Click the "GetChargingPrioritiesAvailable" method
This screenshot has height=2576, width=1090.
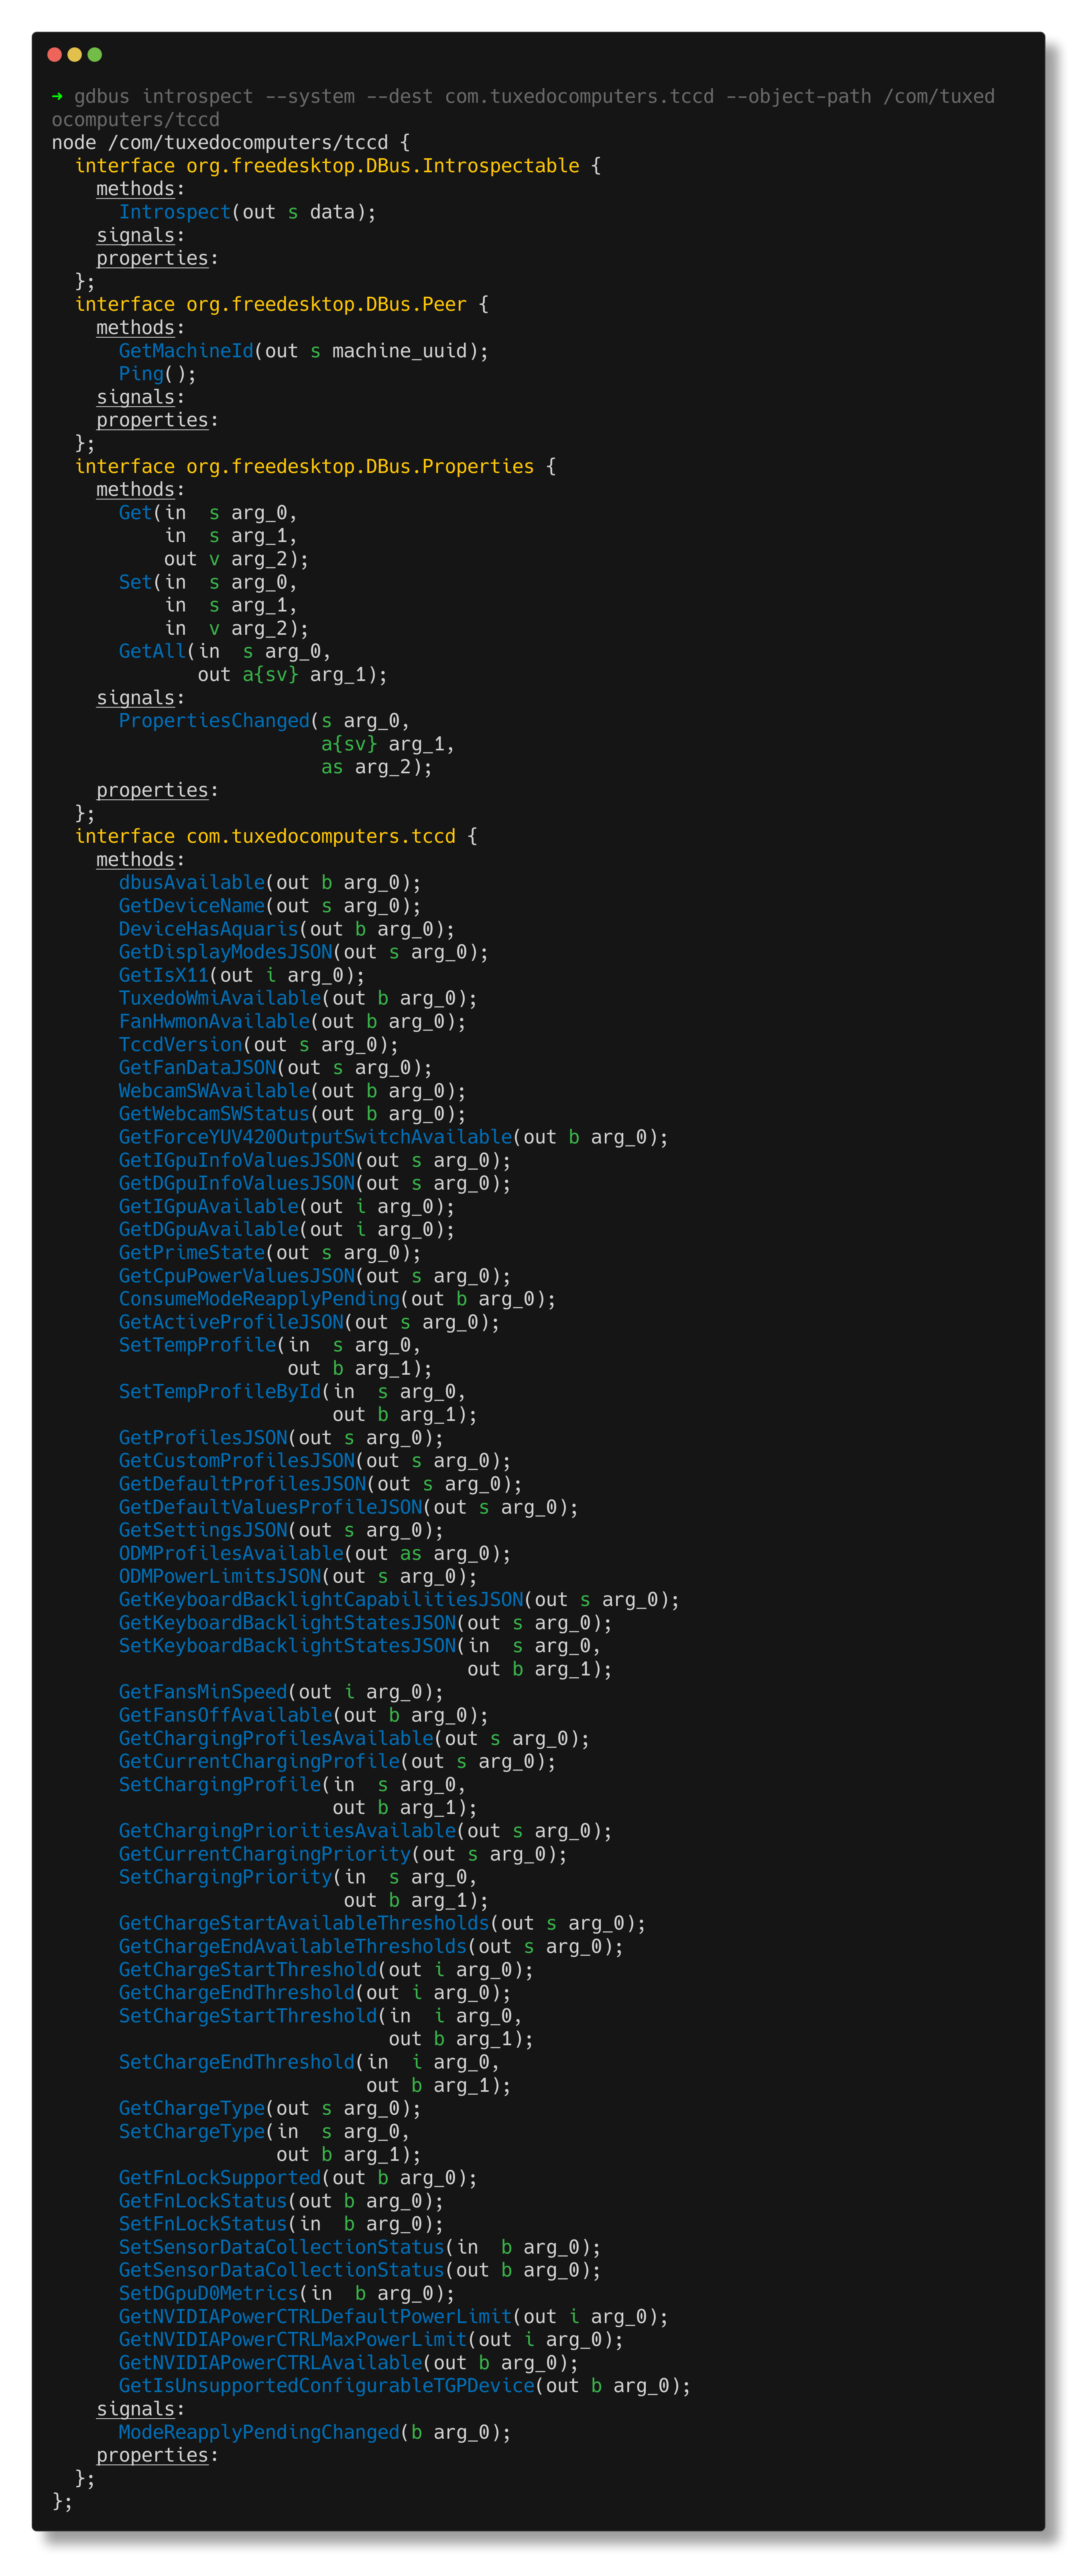(x=288, y=1831)
